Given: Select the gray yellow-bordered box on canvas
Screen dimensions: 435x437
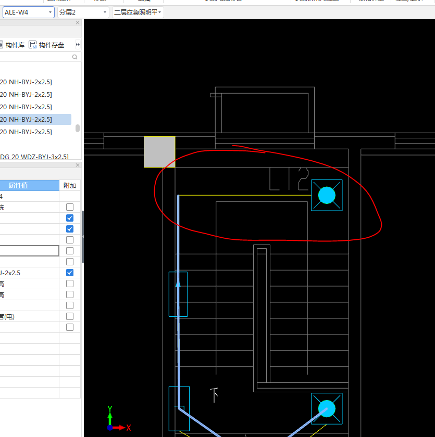Looking at the screenshot, I should pos(159,152).
